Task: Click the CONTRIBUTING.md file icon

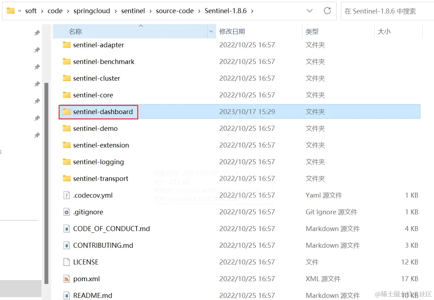Action: (66, 245)
